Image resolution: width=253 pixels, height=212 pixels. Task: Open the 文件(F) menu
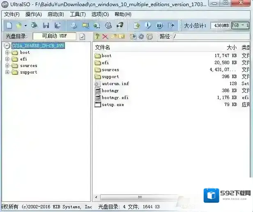coord(11,14)
